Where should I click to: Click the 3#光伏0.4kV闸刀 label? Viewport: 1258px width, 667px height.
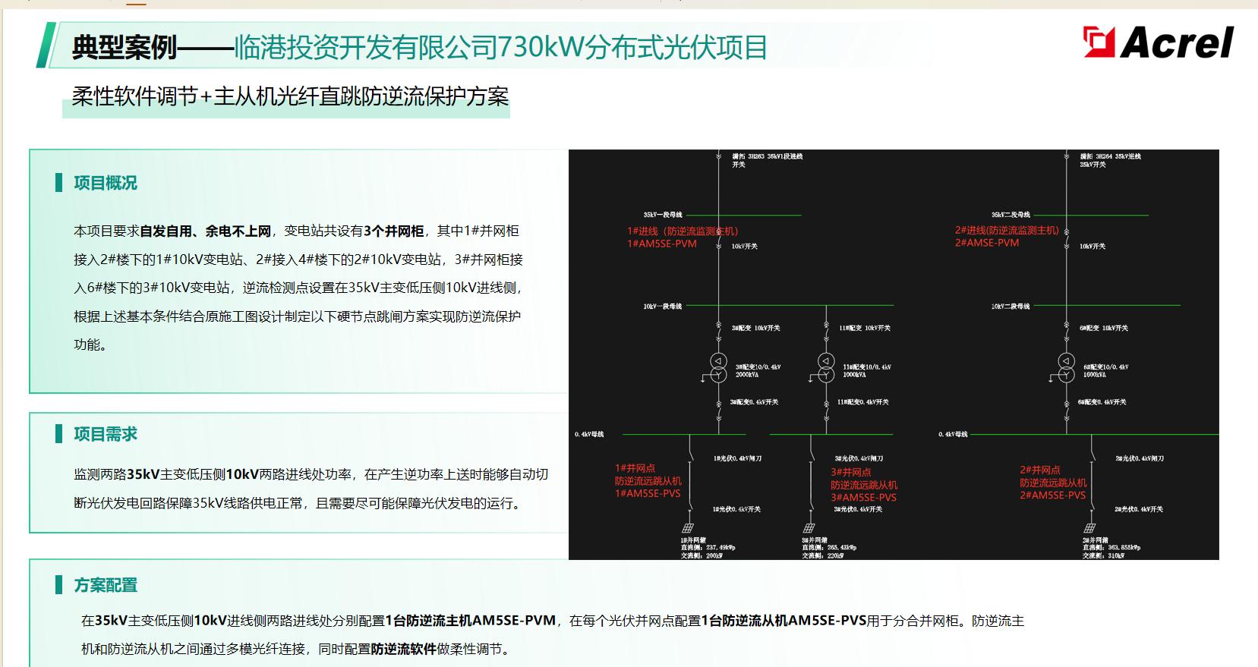(859, 458)
